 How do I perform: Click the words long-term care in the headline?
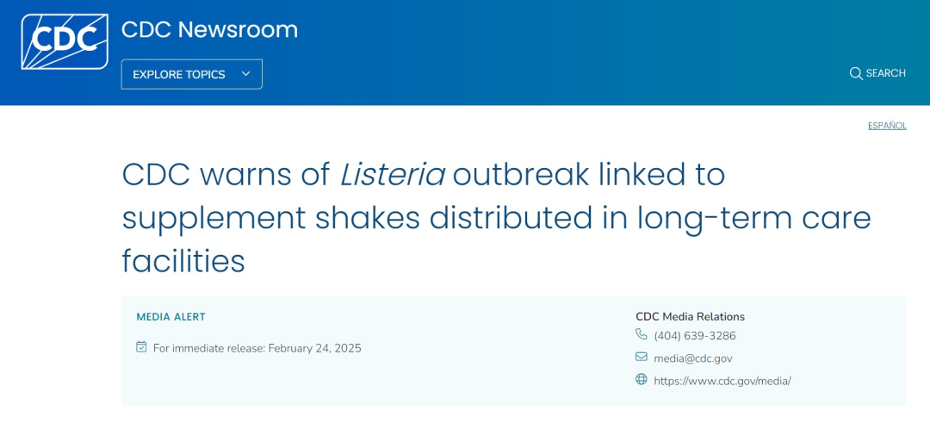[753, 218]
